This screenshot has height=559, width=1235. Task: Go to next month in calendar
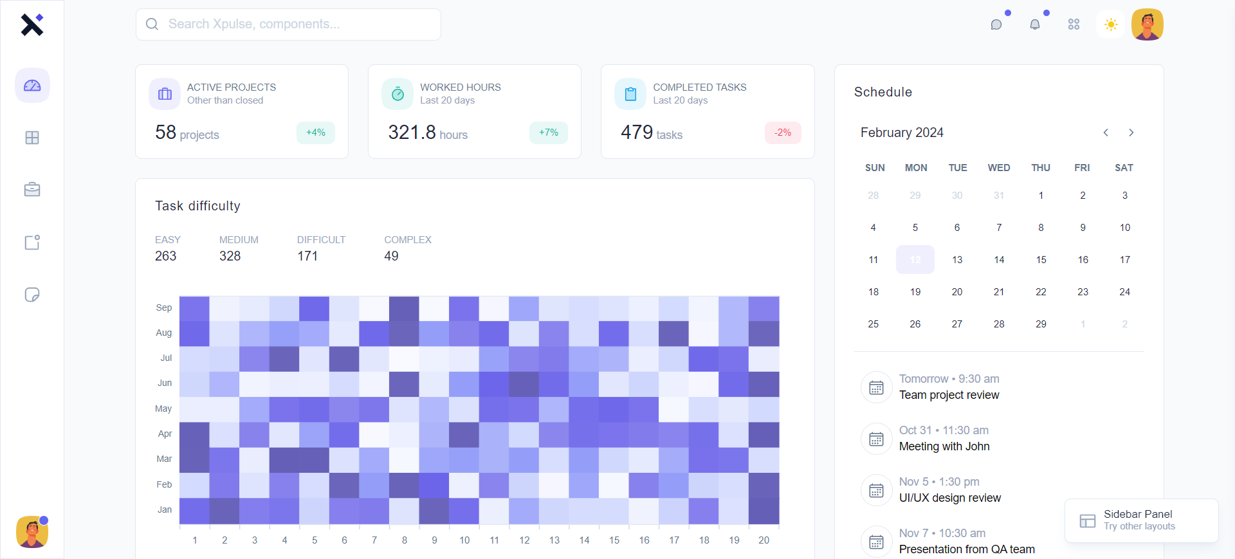point(1131,133)
